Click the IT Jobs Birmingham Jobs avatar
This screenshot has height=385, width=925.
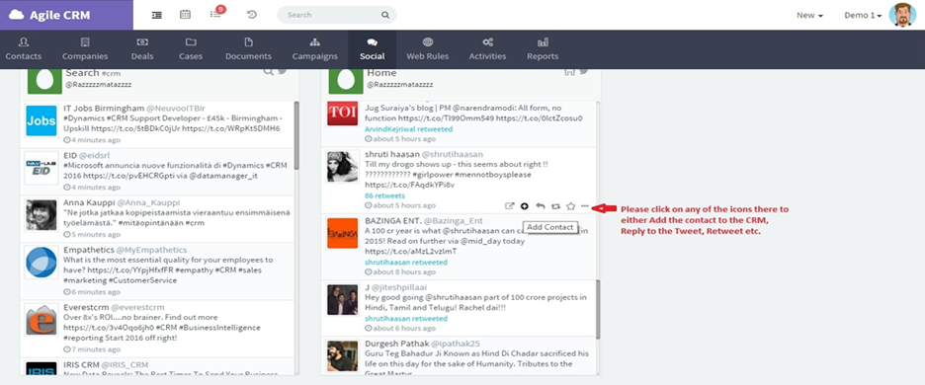pyautogui.click(x=42, y=120)
